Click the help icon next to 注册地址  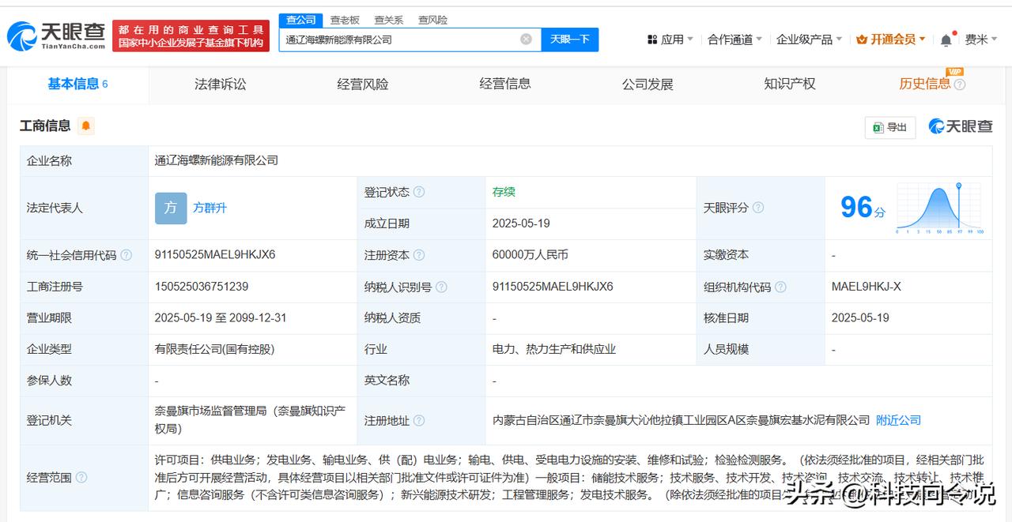coord(419,421)
